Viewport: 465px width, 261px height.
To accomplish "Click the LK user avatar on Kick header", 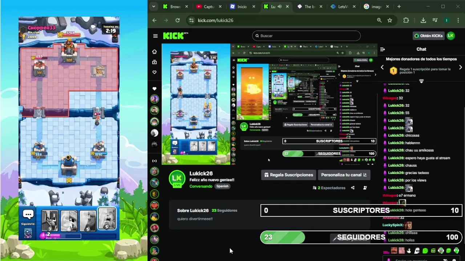I will (450, 36).
